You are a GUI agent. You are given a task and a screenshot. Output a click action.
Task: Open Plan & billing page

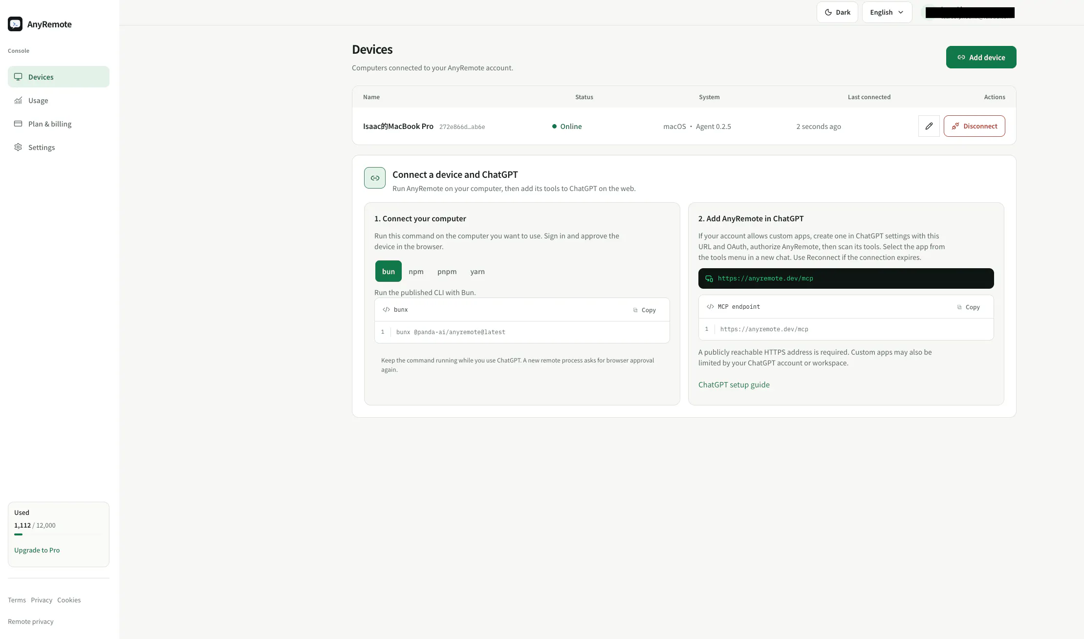59,124
